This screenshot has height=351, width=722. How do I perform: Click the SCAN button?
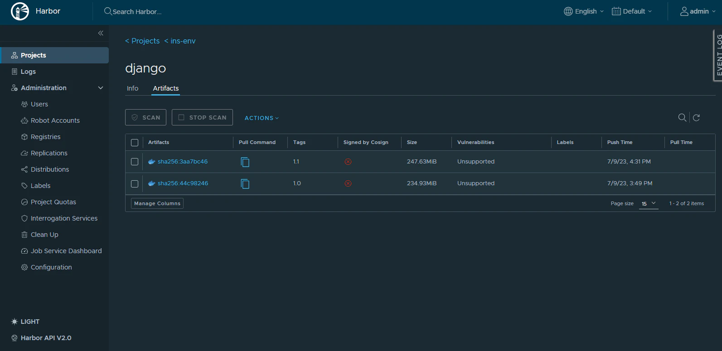tap(145, 117)
